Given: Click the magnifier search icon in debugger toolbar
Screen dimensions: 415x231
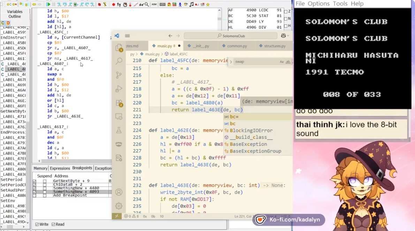Looking at the screenshot, I should click(147, 5).
